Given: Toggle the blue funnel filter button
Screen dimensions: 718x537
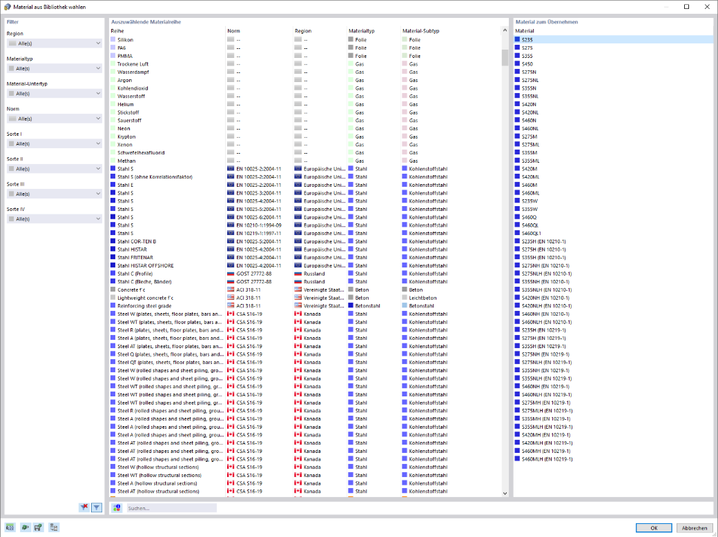Looking at the screenshot, I should 97,507.
